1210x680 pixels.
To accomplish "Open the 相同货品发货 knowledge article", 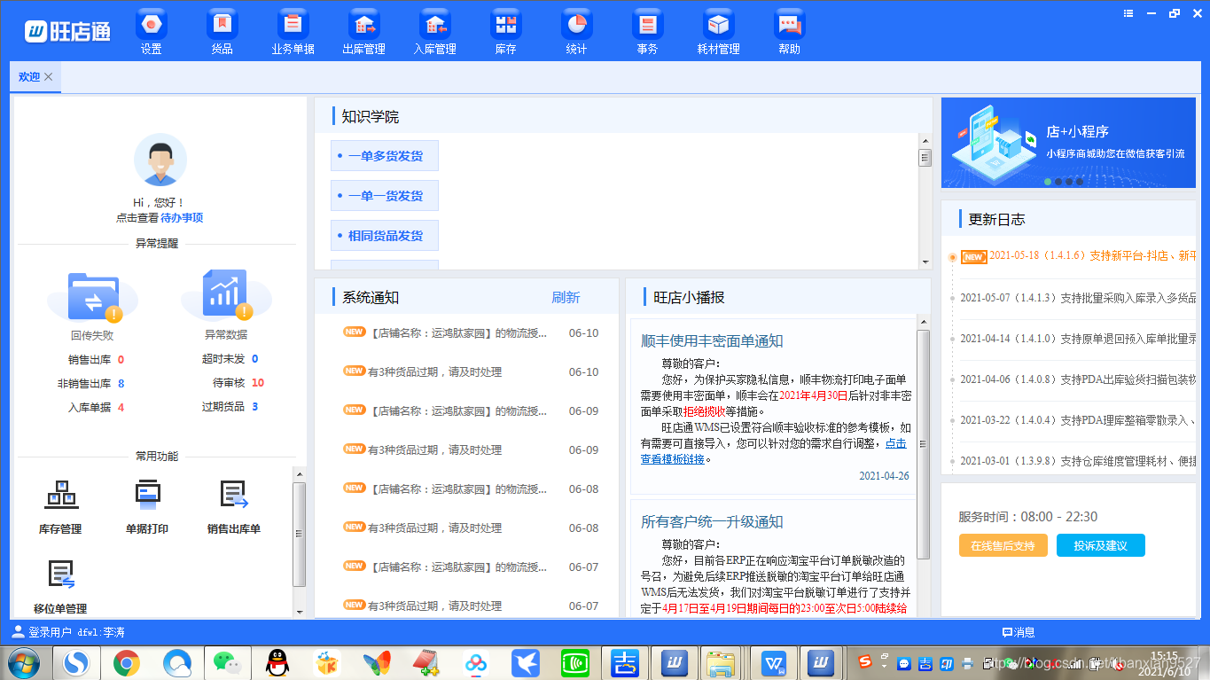I will 385,236.
